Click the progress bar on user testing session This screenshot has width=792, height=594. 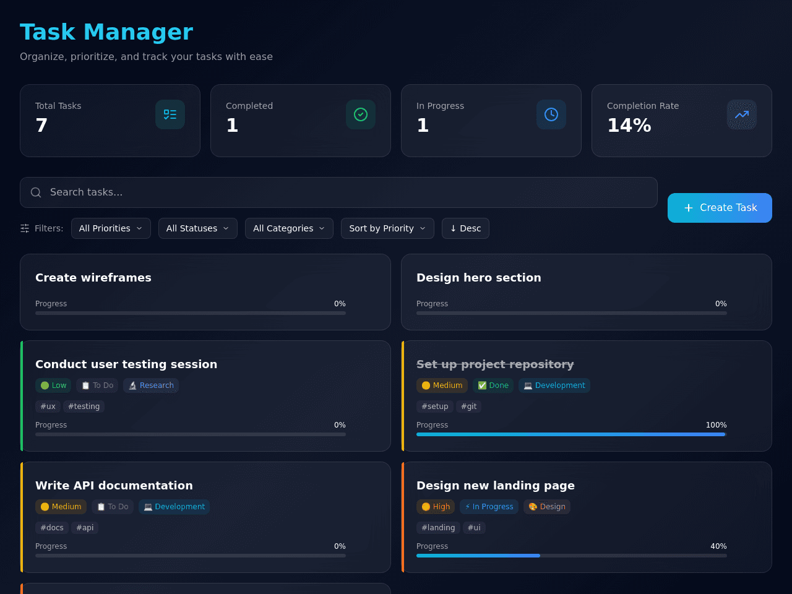pos(191,434)
